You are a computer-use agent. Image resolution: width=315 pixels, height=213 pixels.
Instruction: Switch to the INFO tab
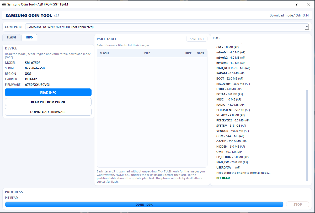29,37
